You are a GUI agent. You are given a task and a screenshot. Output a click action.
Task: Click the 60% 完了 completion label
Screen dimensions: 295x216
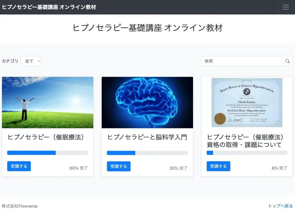[x=79, y=168]
